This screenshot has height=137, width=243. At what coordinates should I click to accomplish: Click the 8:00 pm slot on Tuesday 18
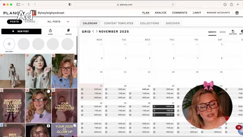[115, 98]
